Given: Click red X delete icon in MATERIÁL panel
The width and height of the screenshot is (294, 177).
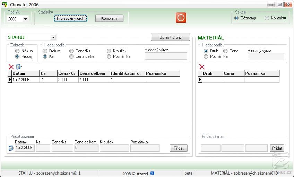Looking at the screenshot, I should 202,67.
